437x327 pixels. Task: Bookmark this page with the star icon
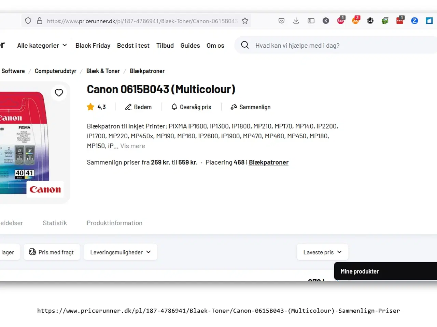(245, 21)
